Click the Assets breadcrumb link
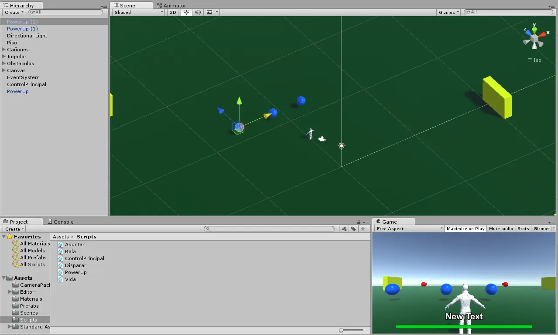 tap(61, 237)
